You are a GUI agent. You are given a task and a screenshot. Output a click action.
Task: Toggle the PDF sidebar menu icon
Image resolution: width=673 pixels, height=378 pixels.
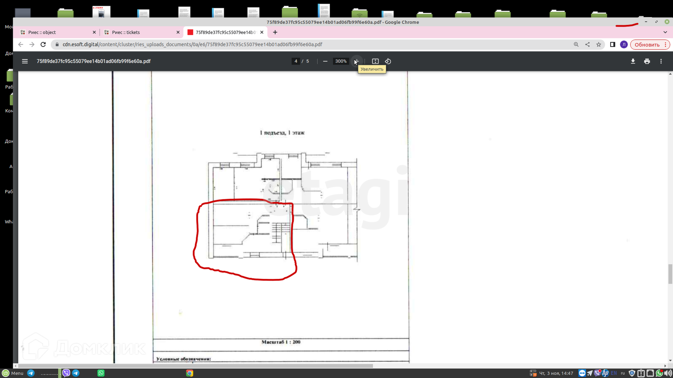[x=25, y=61]
